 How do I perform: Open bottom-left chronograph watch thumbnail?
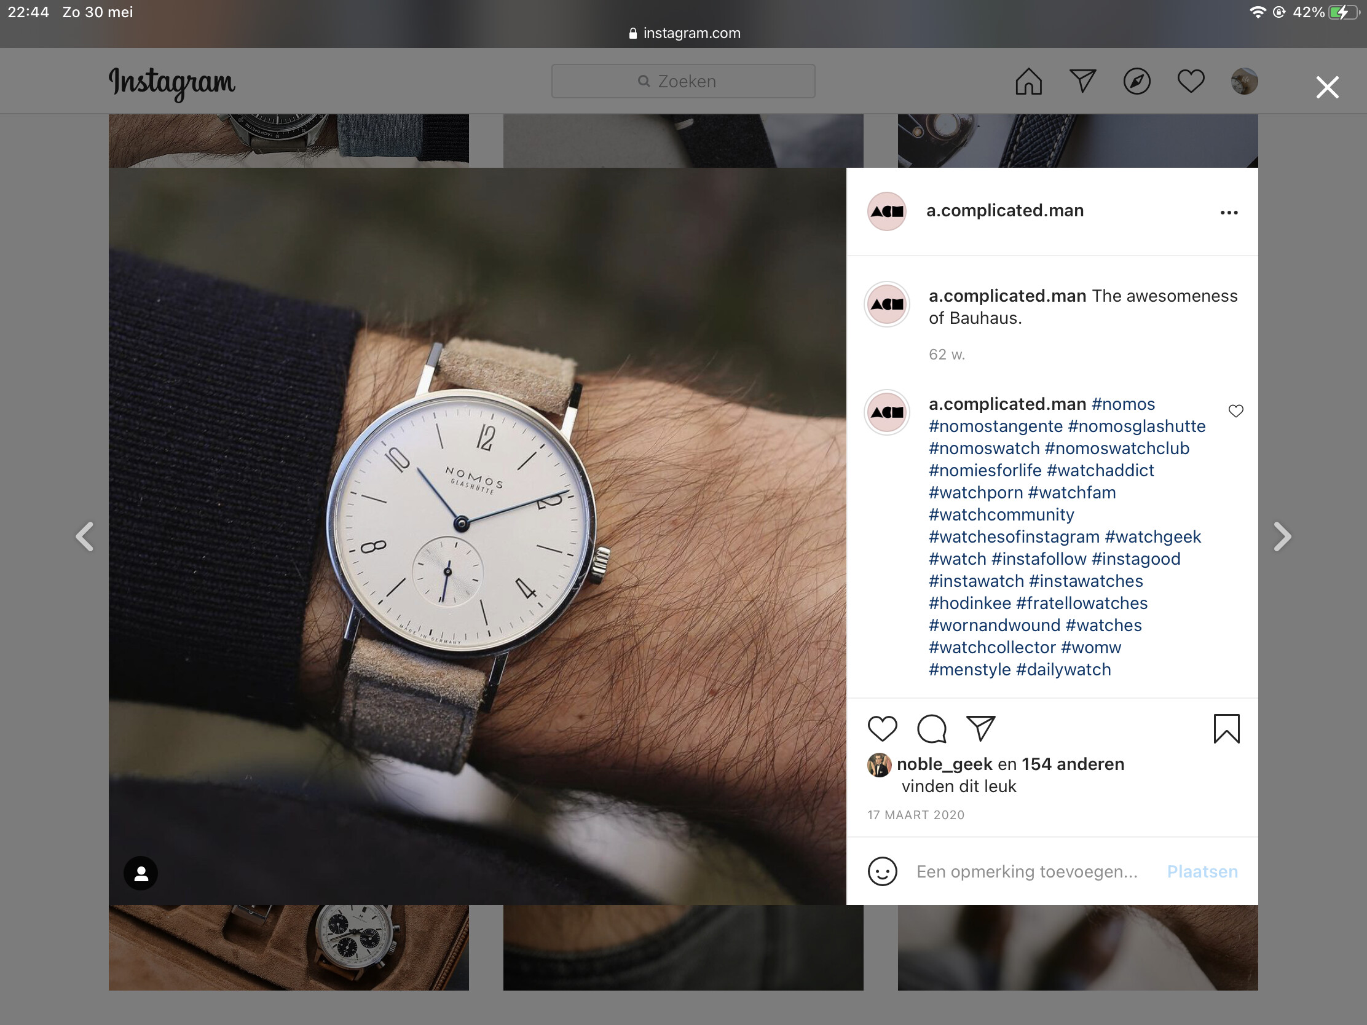point(289,948)
